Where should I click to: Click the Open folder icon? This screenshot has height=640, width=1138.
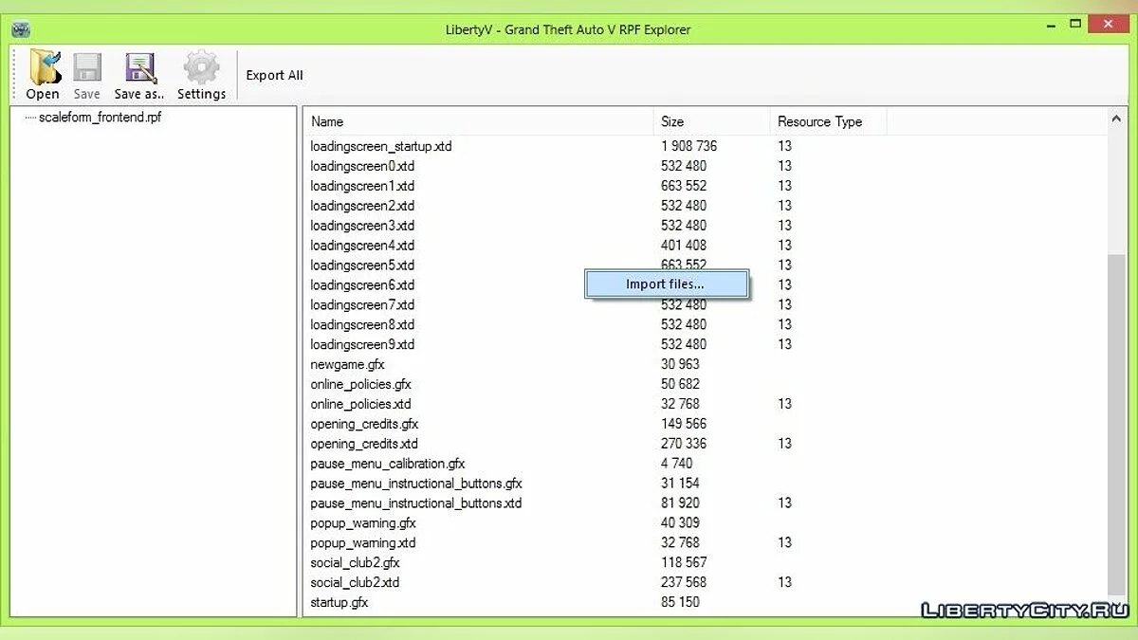coord(43,68)
